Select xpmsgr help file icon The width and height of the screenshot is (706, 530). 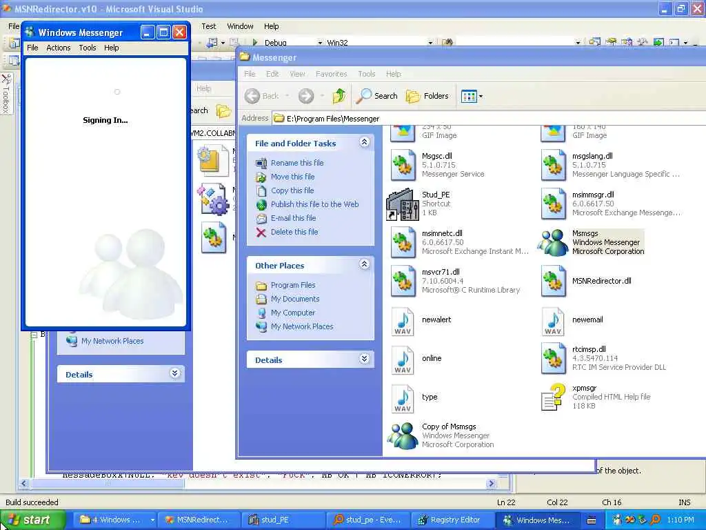pos(554,397)
